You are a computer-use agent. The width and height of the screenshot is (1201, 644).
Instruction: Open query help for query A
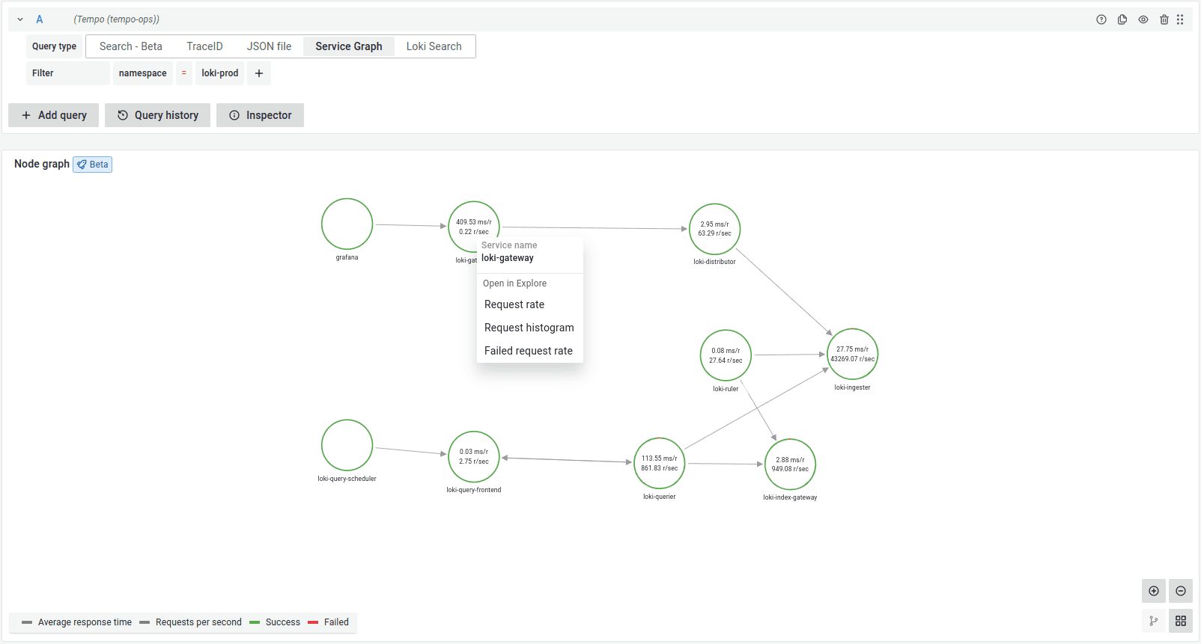[1101, 19]
